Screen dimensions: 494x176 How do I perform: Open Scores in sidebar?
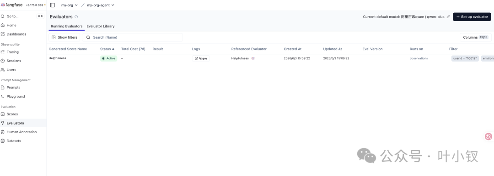click(x=23, y=114)
